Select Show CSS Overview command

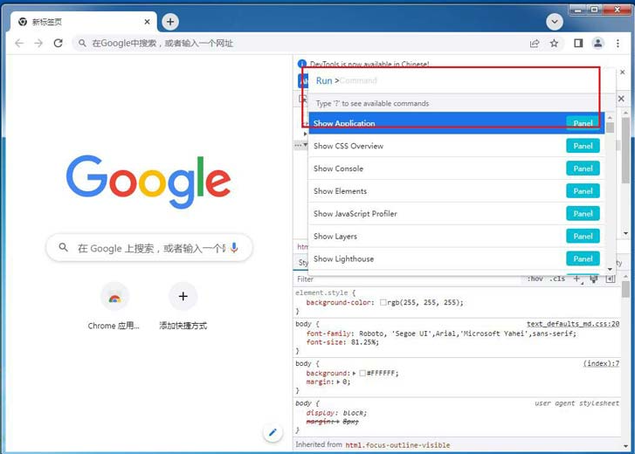(x=457, y=146)
